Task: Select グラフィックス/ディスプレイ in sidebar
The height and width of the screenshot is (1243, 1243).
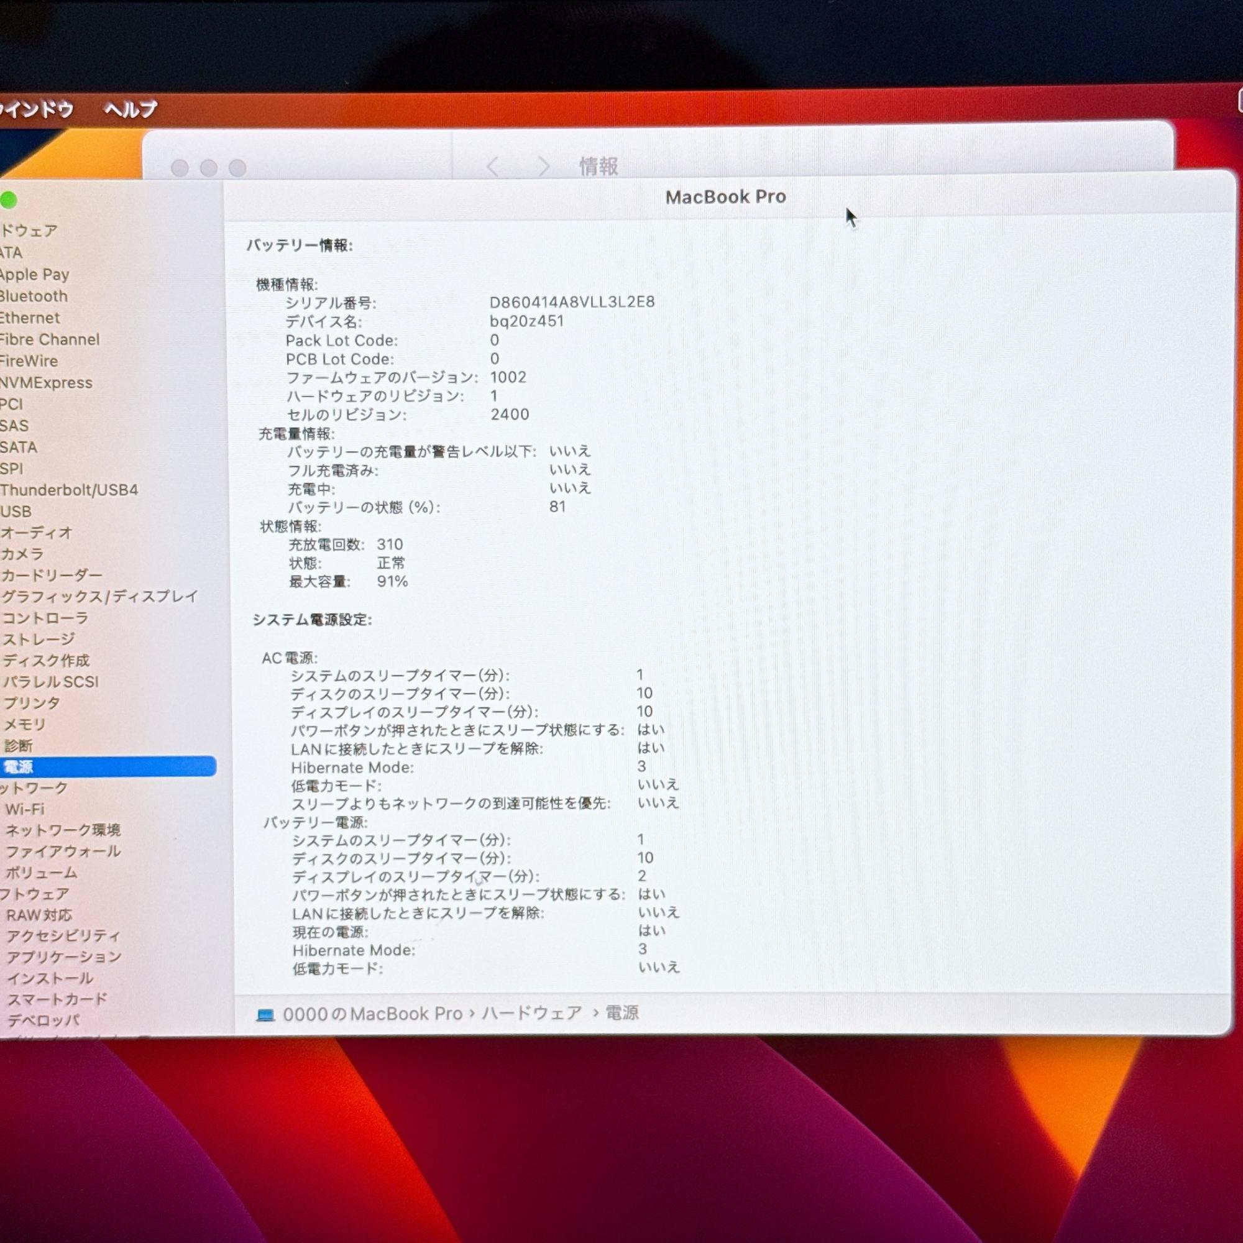Action: pyautogui.click(x=99, y=597)
